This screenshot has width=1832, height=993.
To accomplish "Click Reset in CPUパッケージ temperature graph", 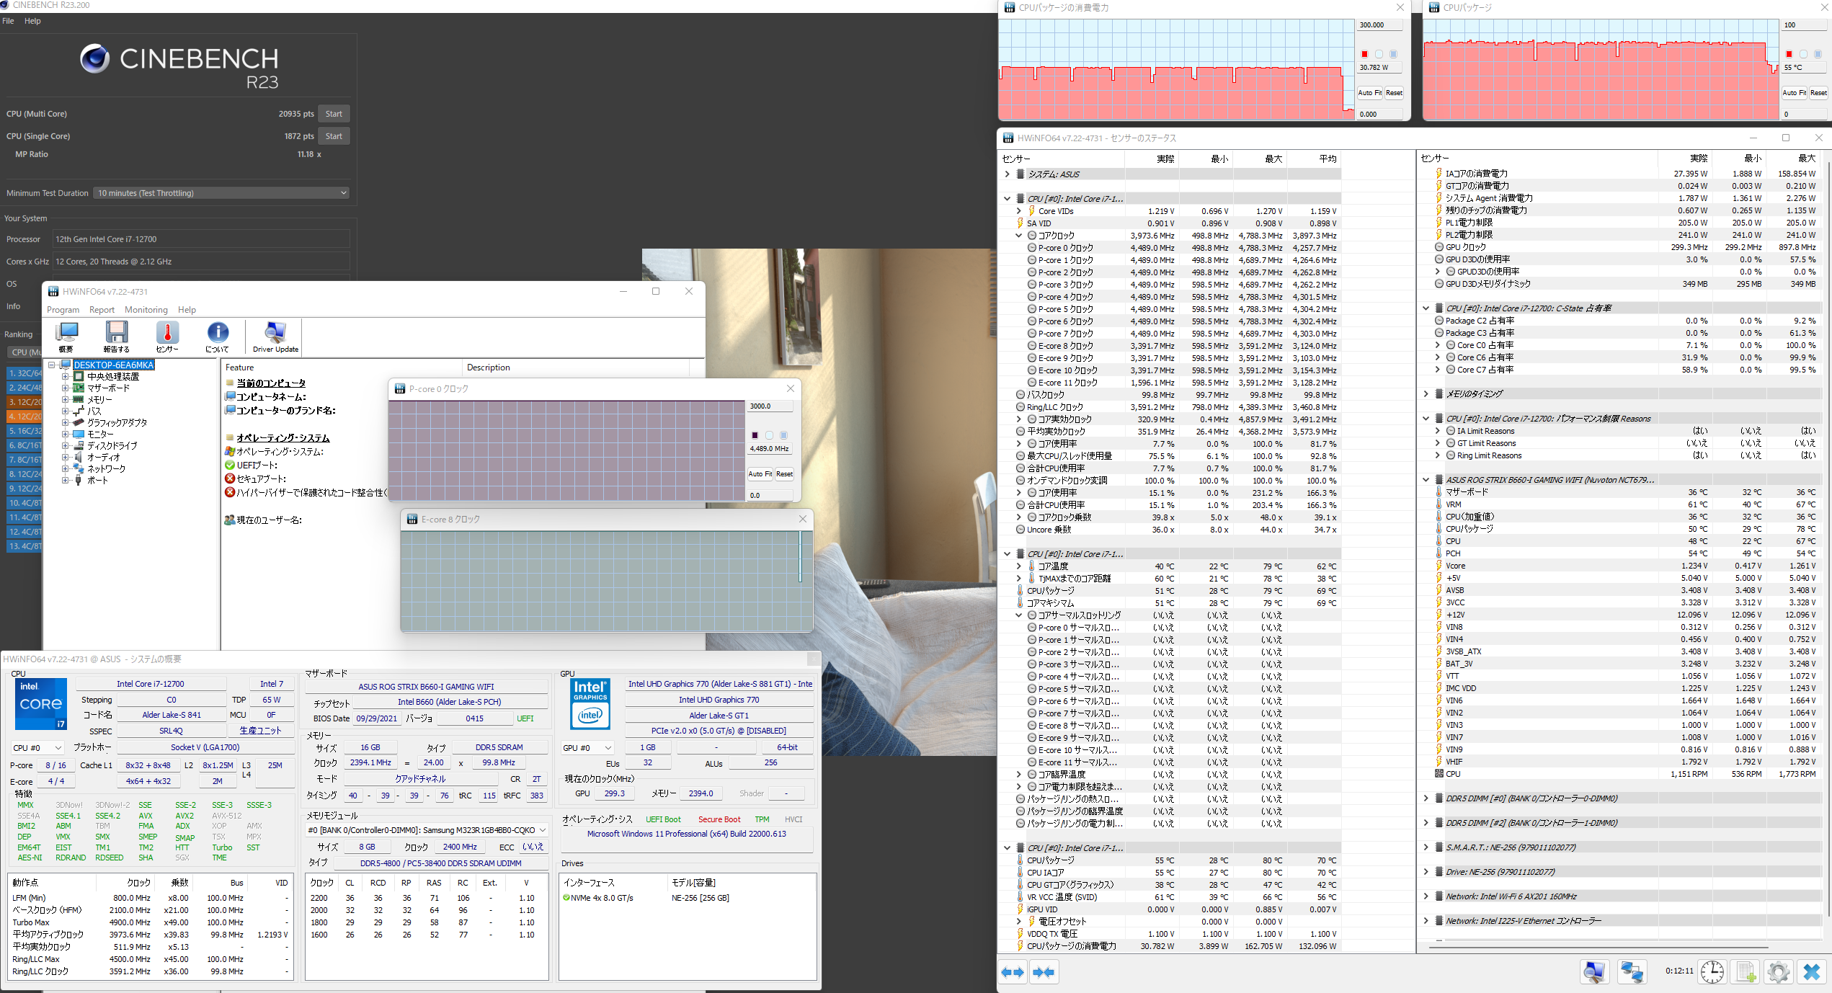I will pyautogui.click(x=1818, y=93).
